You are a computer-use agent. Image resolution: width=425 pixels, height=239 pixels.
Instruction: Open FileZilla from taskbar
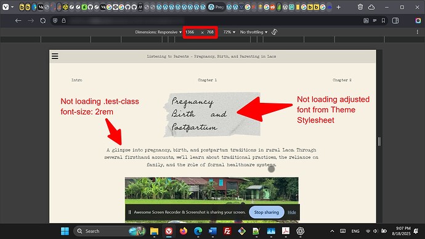227,231
